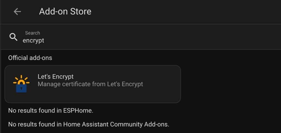Click the empty header bar beside the title
This screenshot has height=133, width=281.
[186, 12]
